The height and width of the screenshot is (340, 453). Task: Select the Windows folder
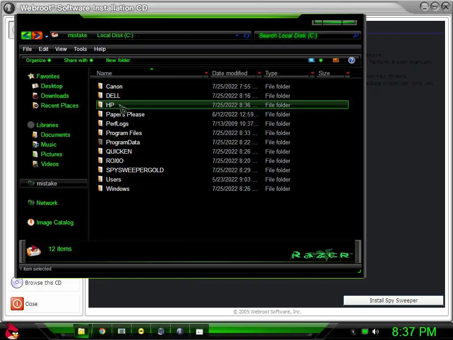click(x=118, y=189)
